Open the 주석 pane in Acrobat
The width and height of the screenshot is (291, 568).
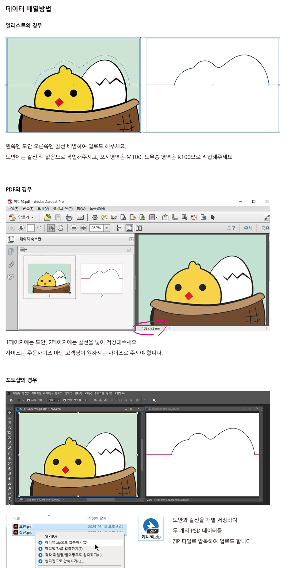tap(248, 228)
